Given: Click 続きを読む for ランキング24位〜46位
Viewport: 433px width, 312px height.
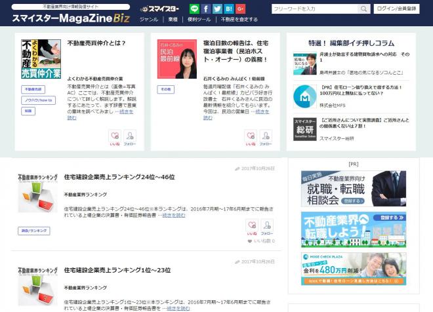Looking at the screenshot, I should coord(174,215).
